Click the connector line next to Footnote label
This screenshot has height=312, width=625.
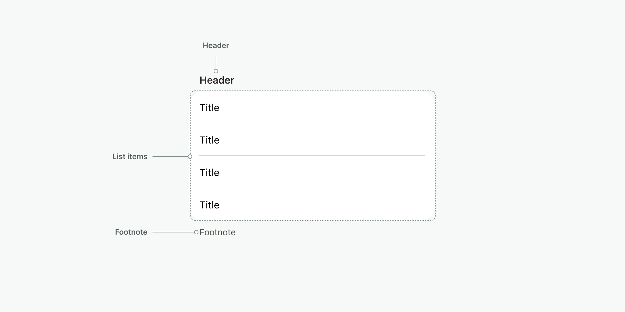click(x=173, y=232)
